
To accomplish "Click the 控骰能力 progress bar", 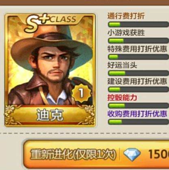I will [x=139, y=105].
